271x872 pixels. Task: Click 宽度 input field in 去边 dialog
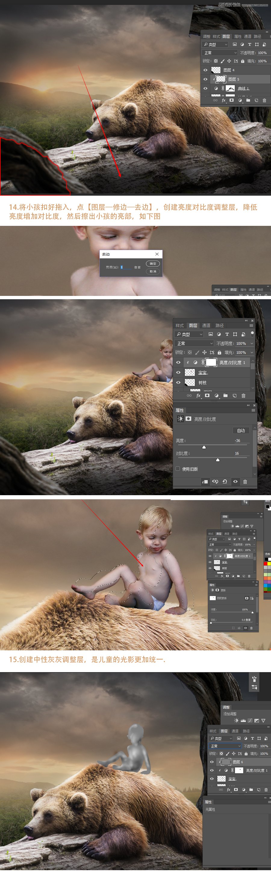tap(126, 267)
